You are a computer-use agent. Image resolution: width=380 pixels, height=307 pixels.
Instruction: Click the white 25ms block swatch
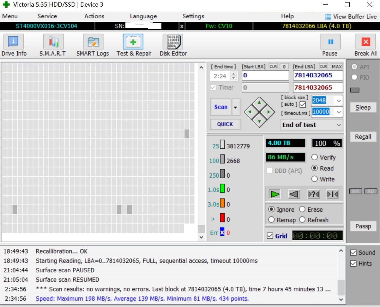(x=222, y=145)
